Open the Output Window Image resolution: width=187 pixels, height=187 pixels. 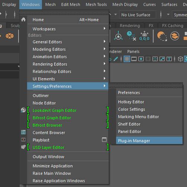coord(68,157)
